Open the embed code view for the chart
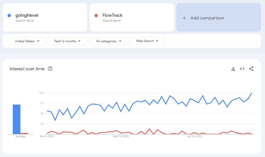This screenshot has width=265, height=157. (242, 69)
